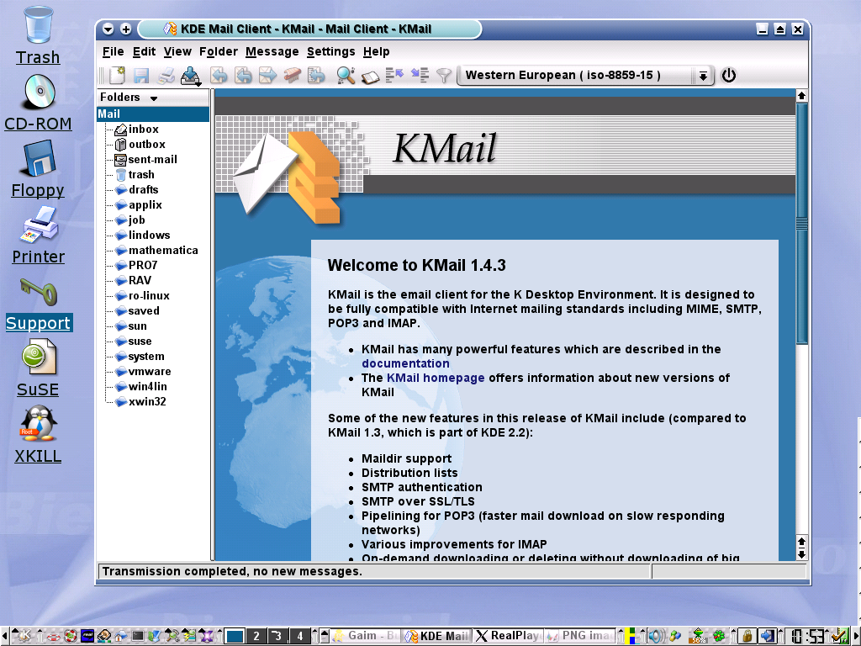Follow the documentation link
Viewport: 861px width, 646px height.
(x=405, y=363)
